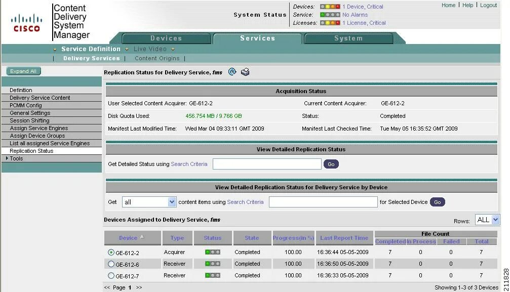Sort by the Type column header
This screenshot has height=292, width=510.
[177, 238]
